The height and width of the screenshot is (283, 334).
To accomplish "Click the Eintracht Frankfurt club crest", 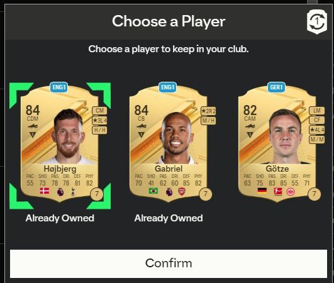I will click(x=291, y=192).
